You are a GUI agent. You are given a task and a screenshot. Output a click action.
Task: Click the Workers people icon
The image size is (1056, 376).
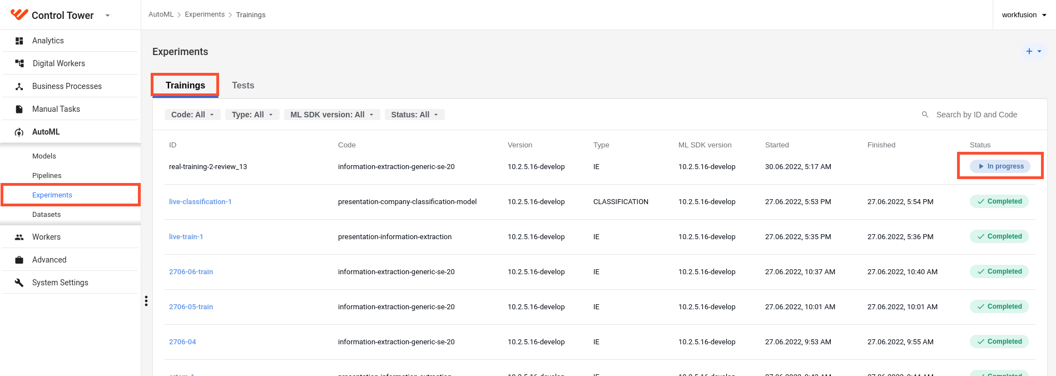(19, 237)
